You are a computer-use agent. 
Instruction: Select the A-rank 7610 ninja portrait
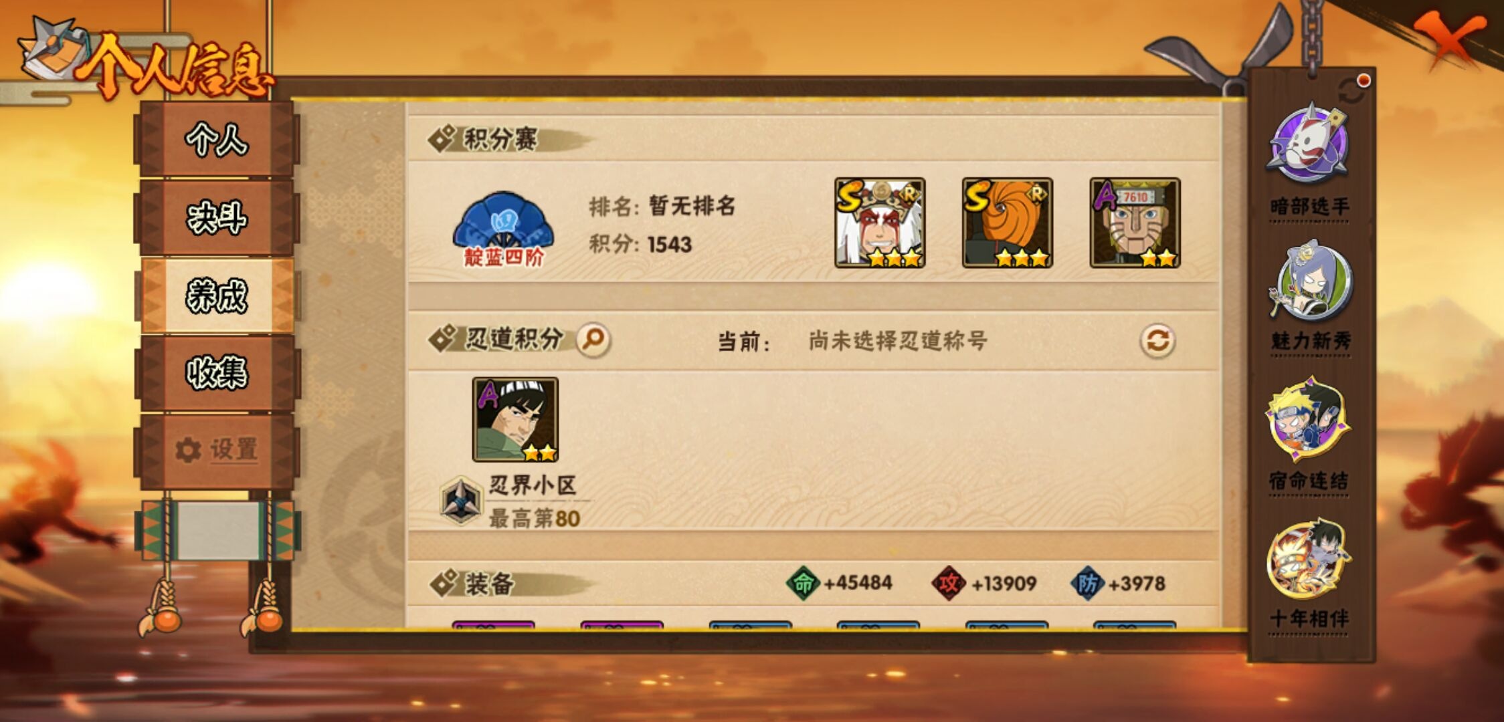(1135, 223)
